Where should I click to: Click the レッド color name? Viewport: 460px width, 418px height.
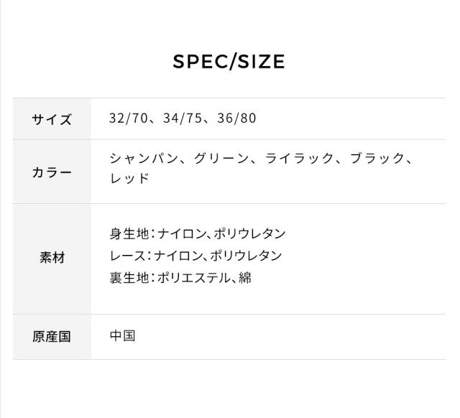pos(129,179)
